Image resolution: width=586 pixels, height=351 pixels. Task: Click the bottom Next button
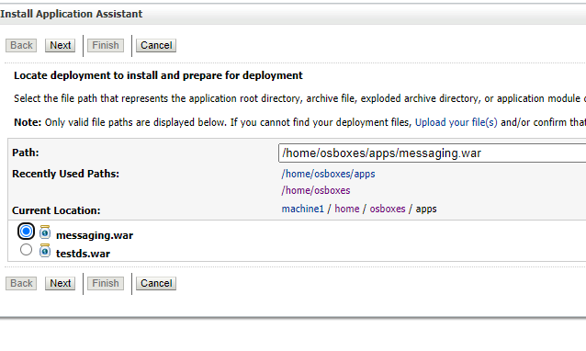(61, 284)
